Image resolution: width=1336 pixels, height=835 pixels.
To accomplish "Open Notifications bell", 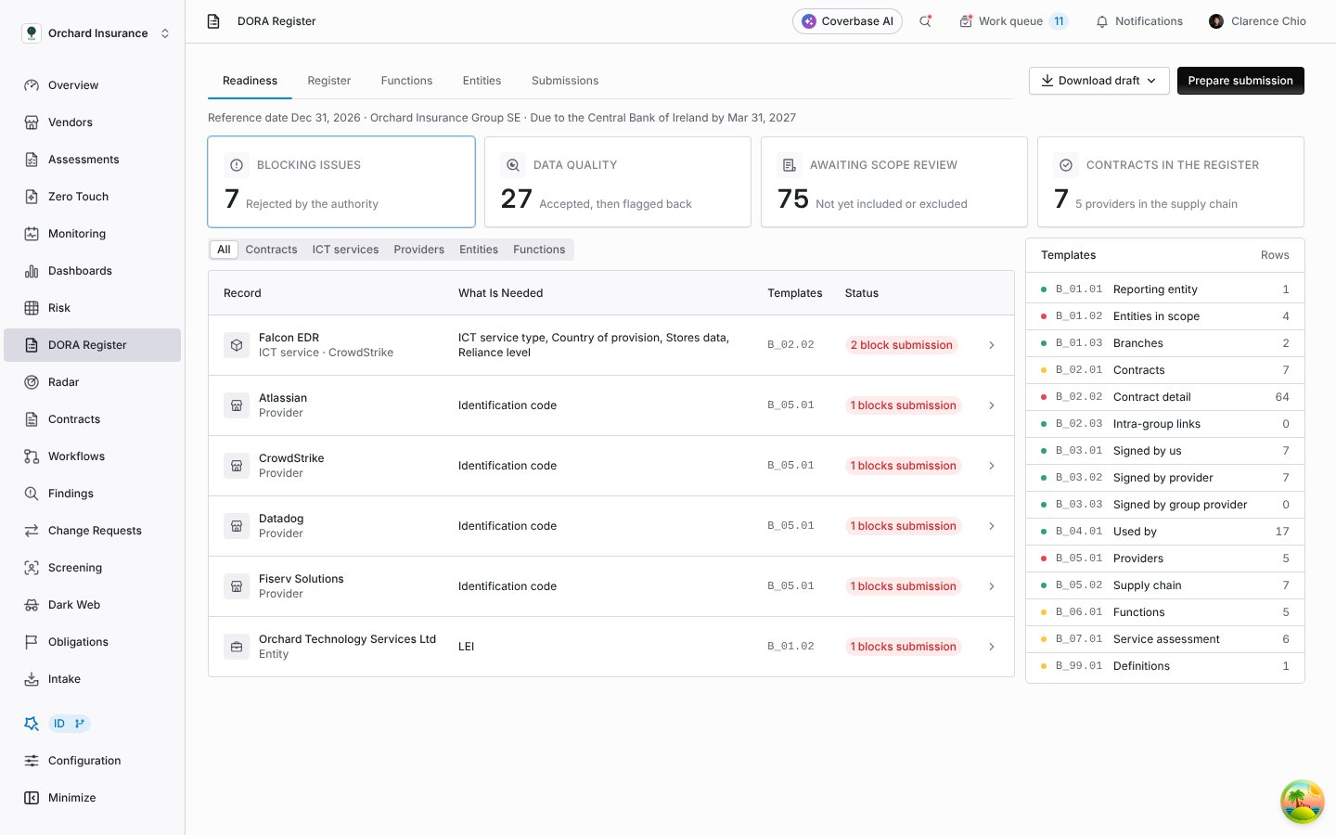I will 1139,21.
